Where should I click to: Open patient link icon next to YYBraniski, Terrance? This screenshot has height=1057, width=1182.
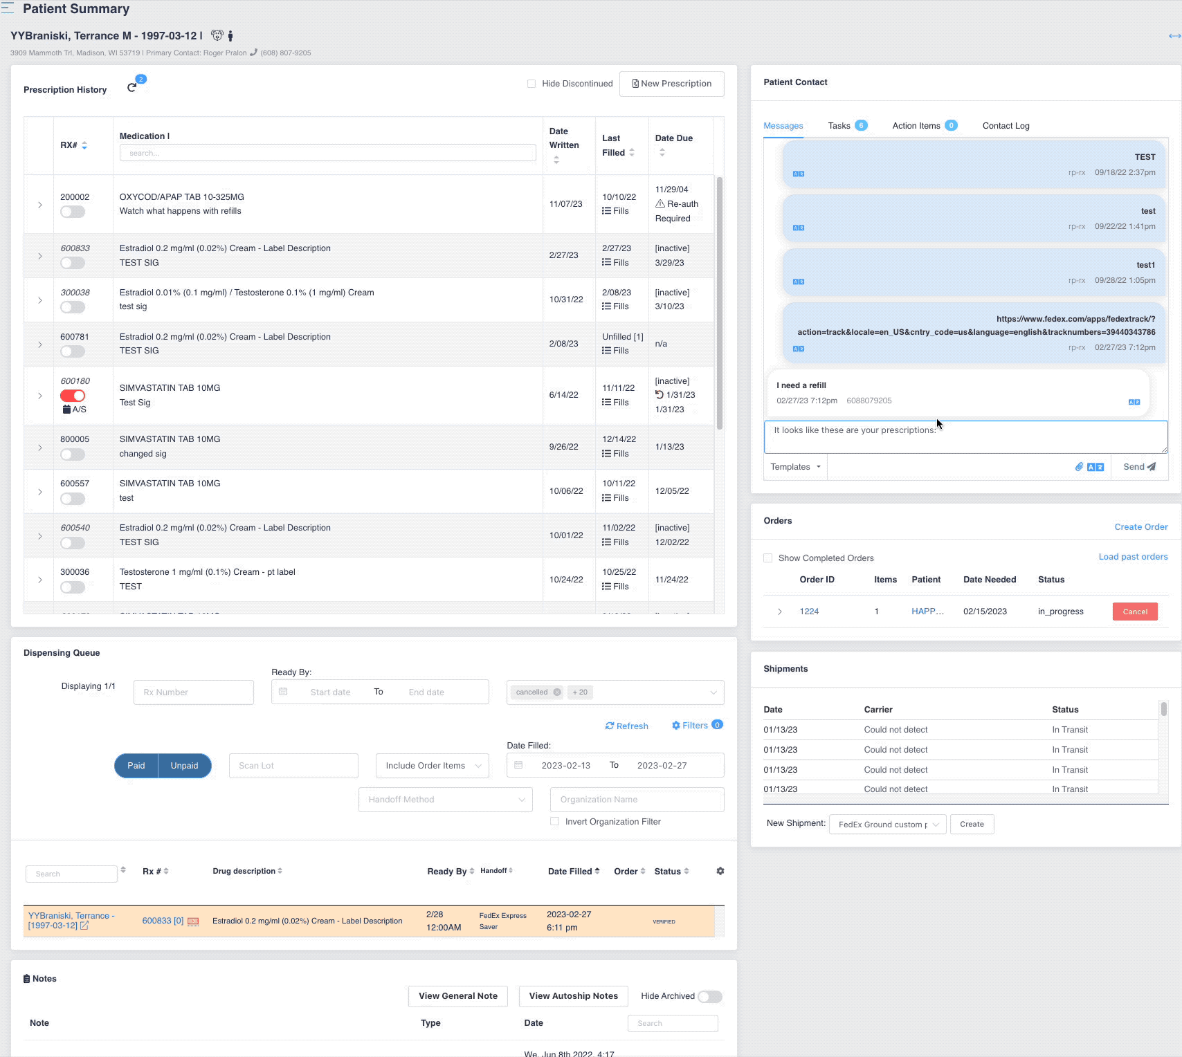(x=84, y=926)
